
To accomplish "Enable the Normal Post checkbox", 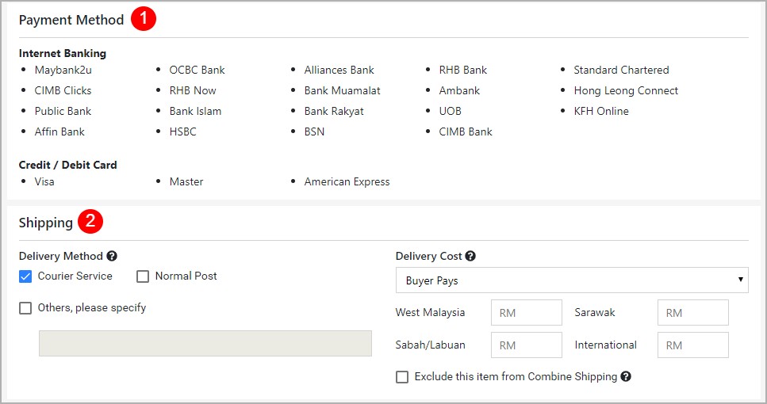I will 143,276.
